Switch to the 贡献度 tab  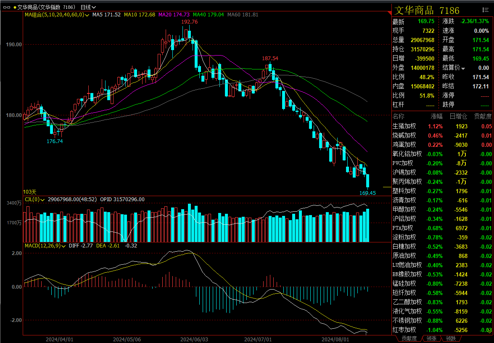(409, 338)
